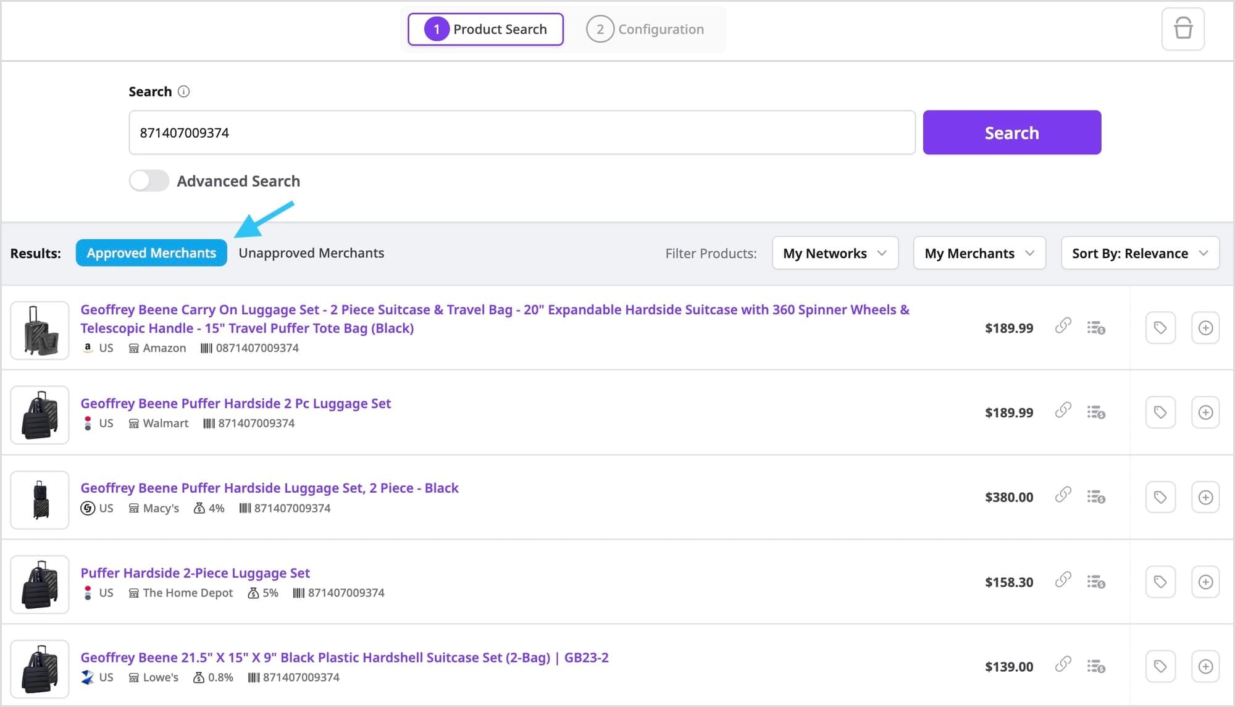Open Sort By Relevance dropdown

(1139, 253)
